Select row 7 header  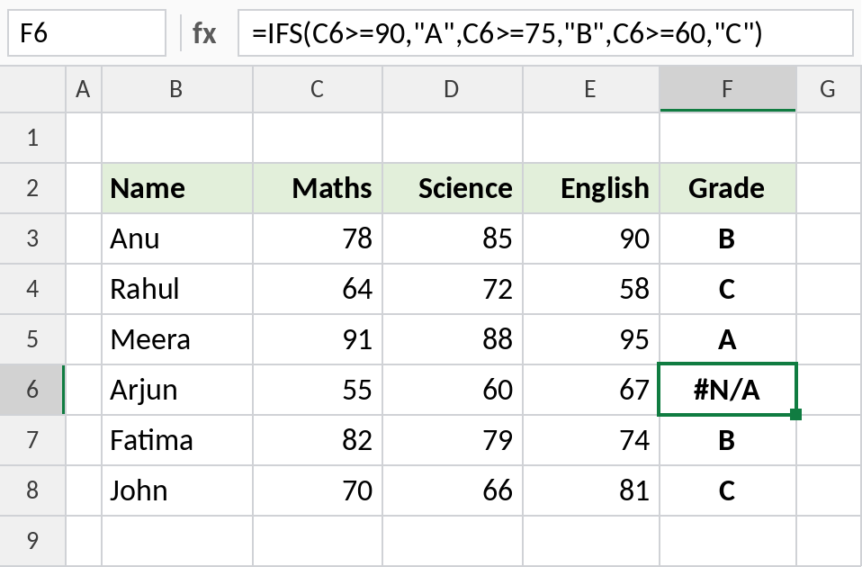(x=32, y=440)
